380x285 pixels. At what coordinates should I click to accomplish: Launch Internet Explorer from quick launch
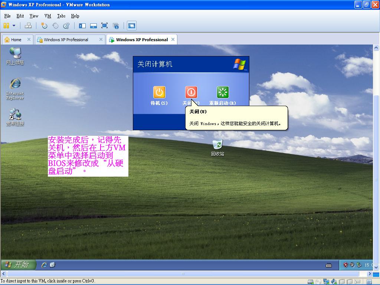pyautogui.click(x=44, y=265)
